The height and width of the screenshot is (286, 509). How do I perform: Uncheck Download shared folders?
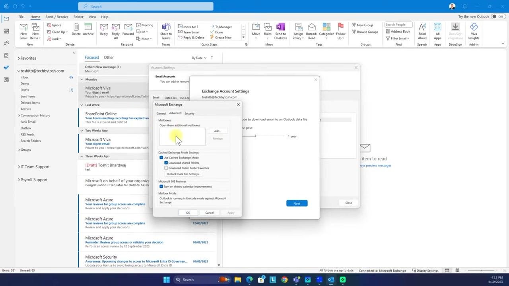point(166,163)
